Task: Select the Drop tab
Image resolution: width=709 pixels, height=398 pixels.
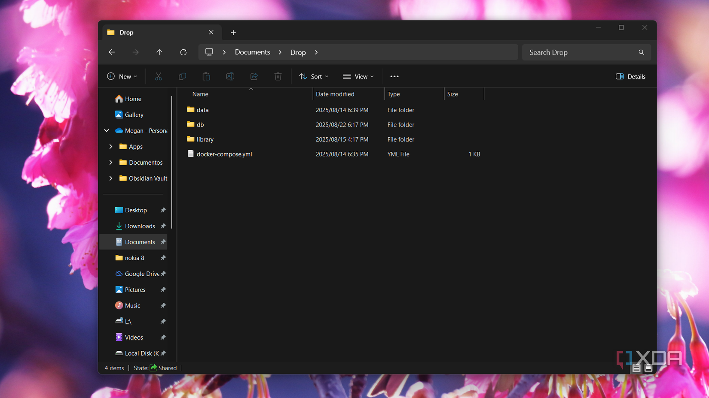Action: click(126, 32)
